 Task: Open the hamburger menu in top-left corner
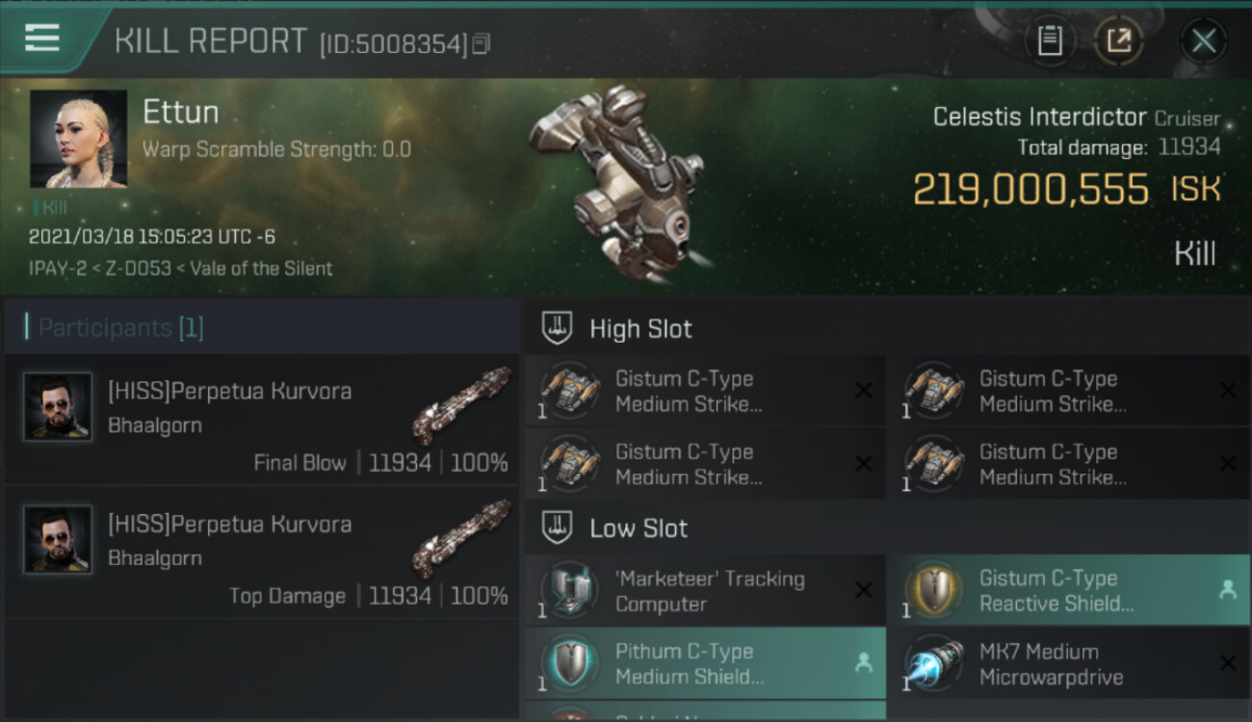42,38
